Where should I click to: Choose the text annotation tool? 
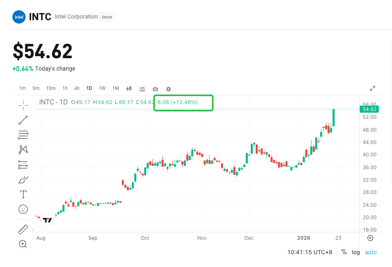click(23, 194)
